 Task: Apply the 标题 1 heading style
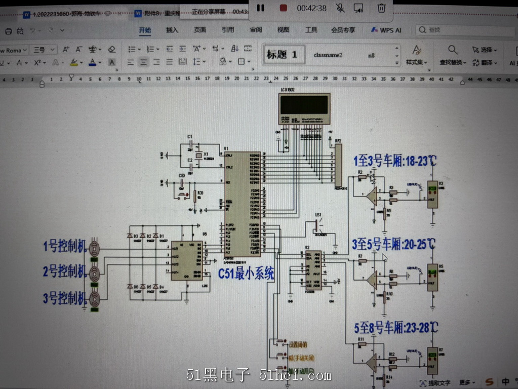(283, 55)
